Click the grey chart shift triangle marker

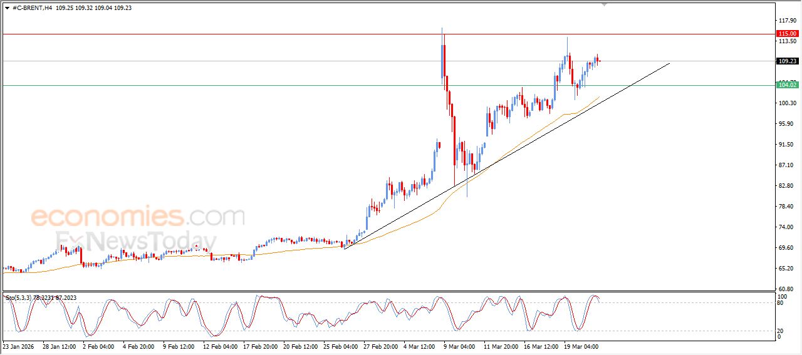pos(604,4)
